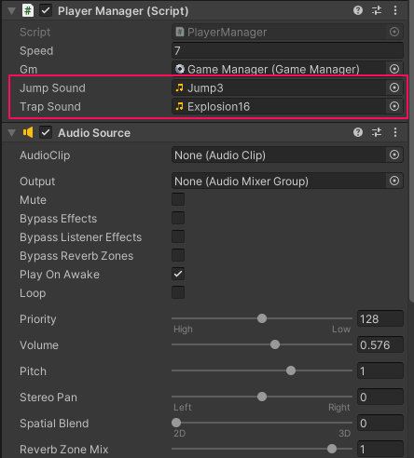This screenshot has height=458, width=414.
Task: Click the Speed value field
Action: click(x=287, y=50)
